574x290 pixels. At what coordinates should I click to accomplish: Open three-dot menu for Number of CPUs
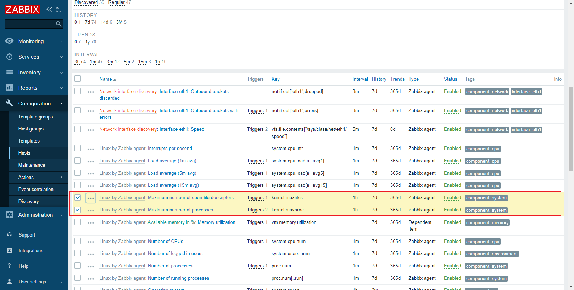click(x=91, y=242)
